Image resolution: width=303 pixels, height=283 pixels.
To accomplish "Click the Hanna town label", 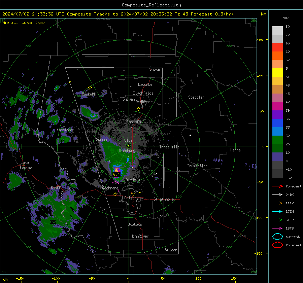I will tap(235, 150).
